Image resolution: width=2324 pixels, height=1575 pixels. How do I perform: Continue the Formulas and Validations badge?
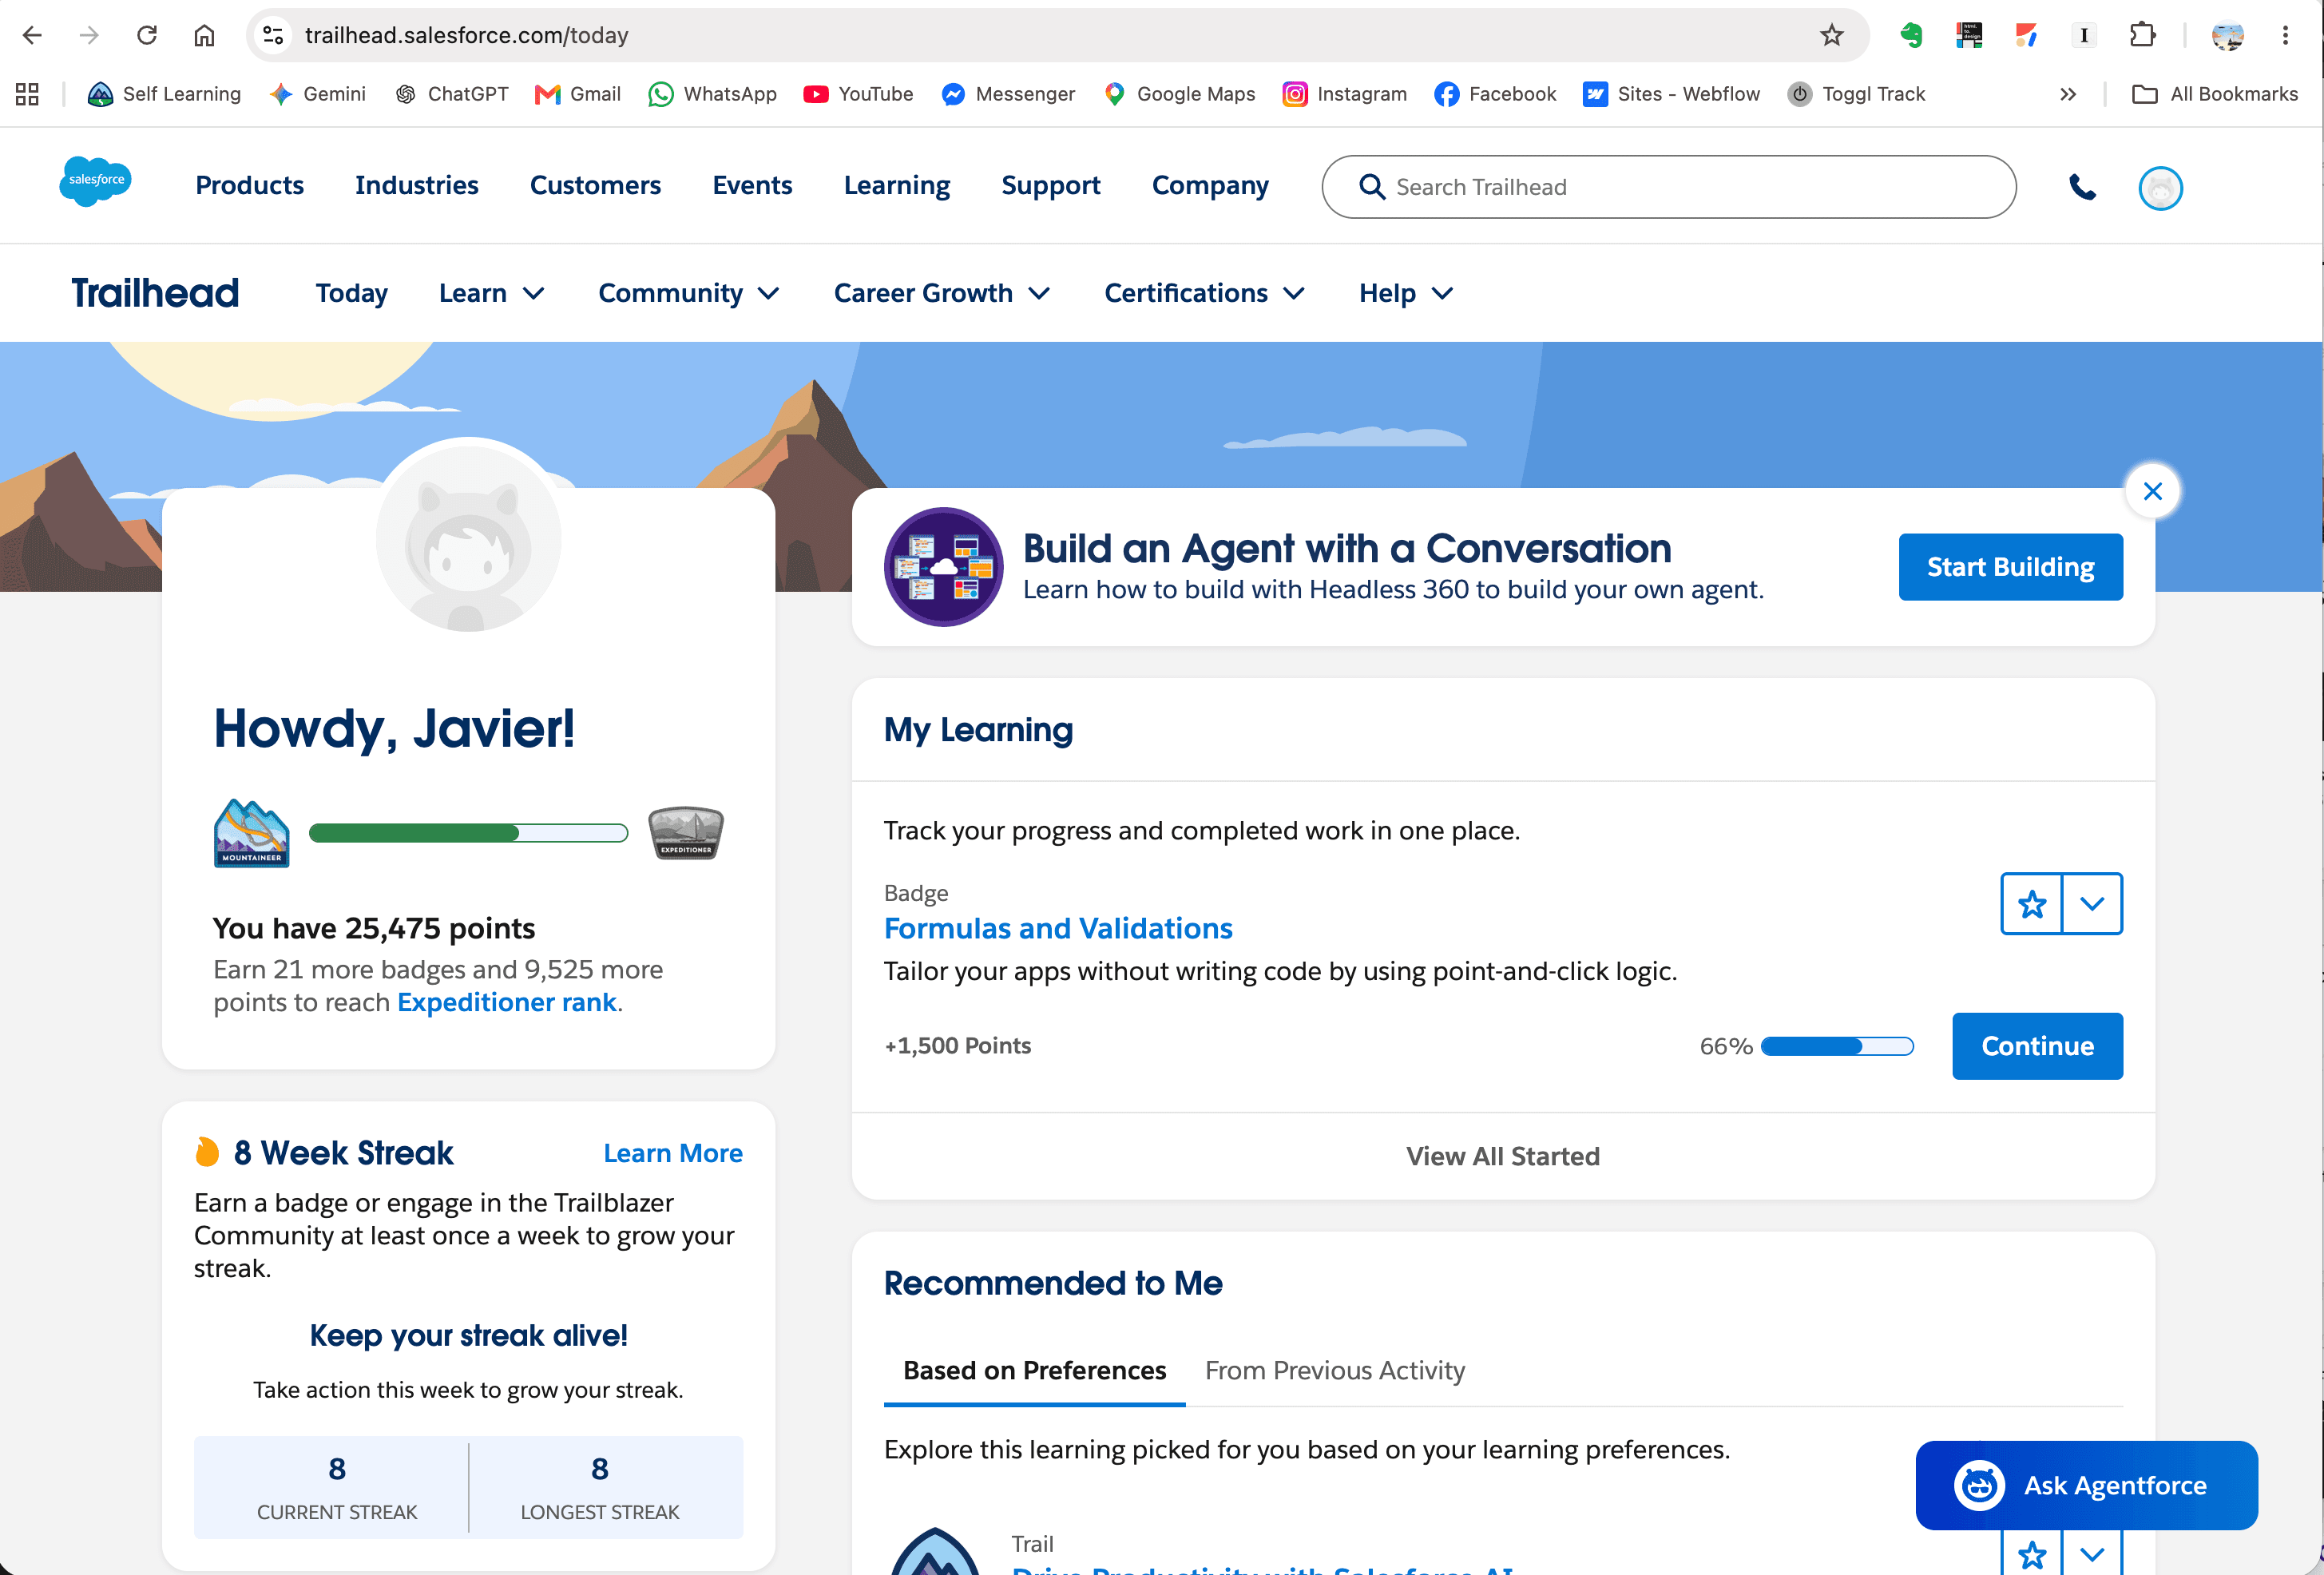click(x=2037, y=1046)
